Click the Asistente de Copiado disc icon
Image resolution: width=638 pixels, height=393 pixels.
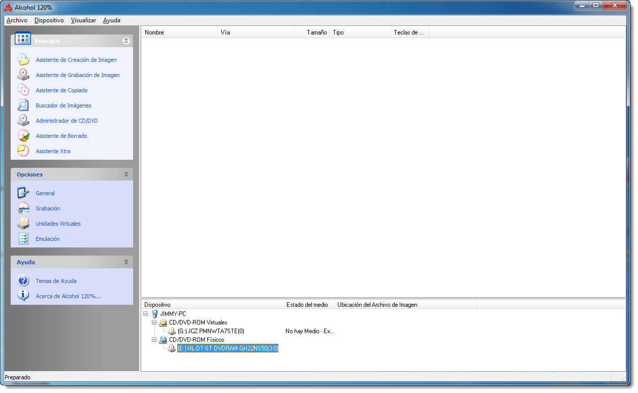[x=23, y=90]
